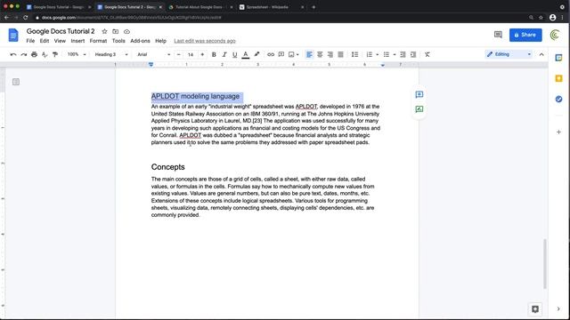Set right text alignment
The image size is (570, 320).
coord(330,54)
